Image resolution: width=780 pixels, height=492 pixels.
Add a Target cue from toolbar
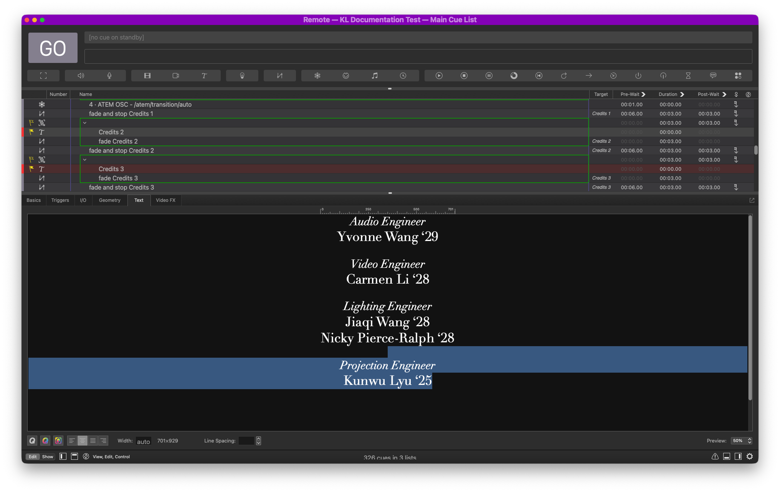[613, 76]
